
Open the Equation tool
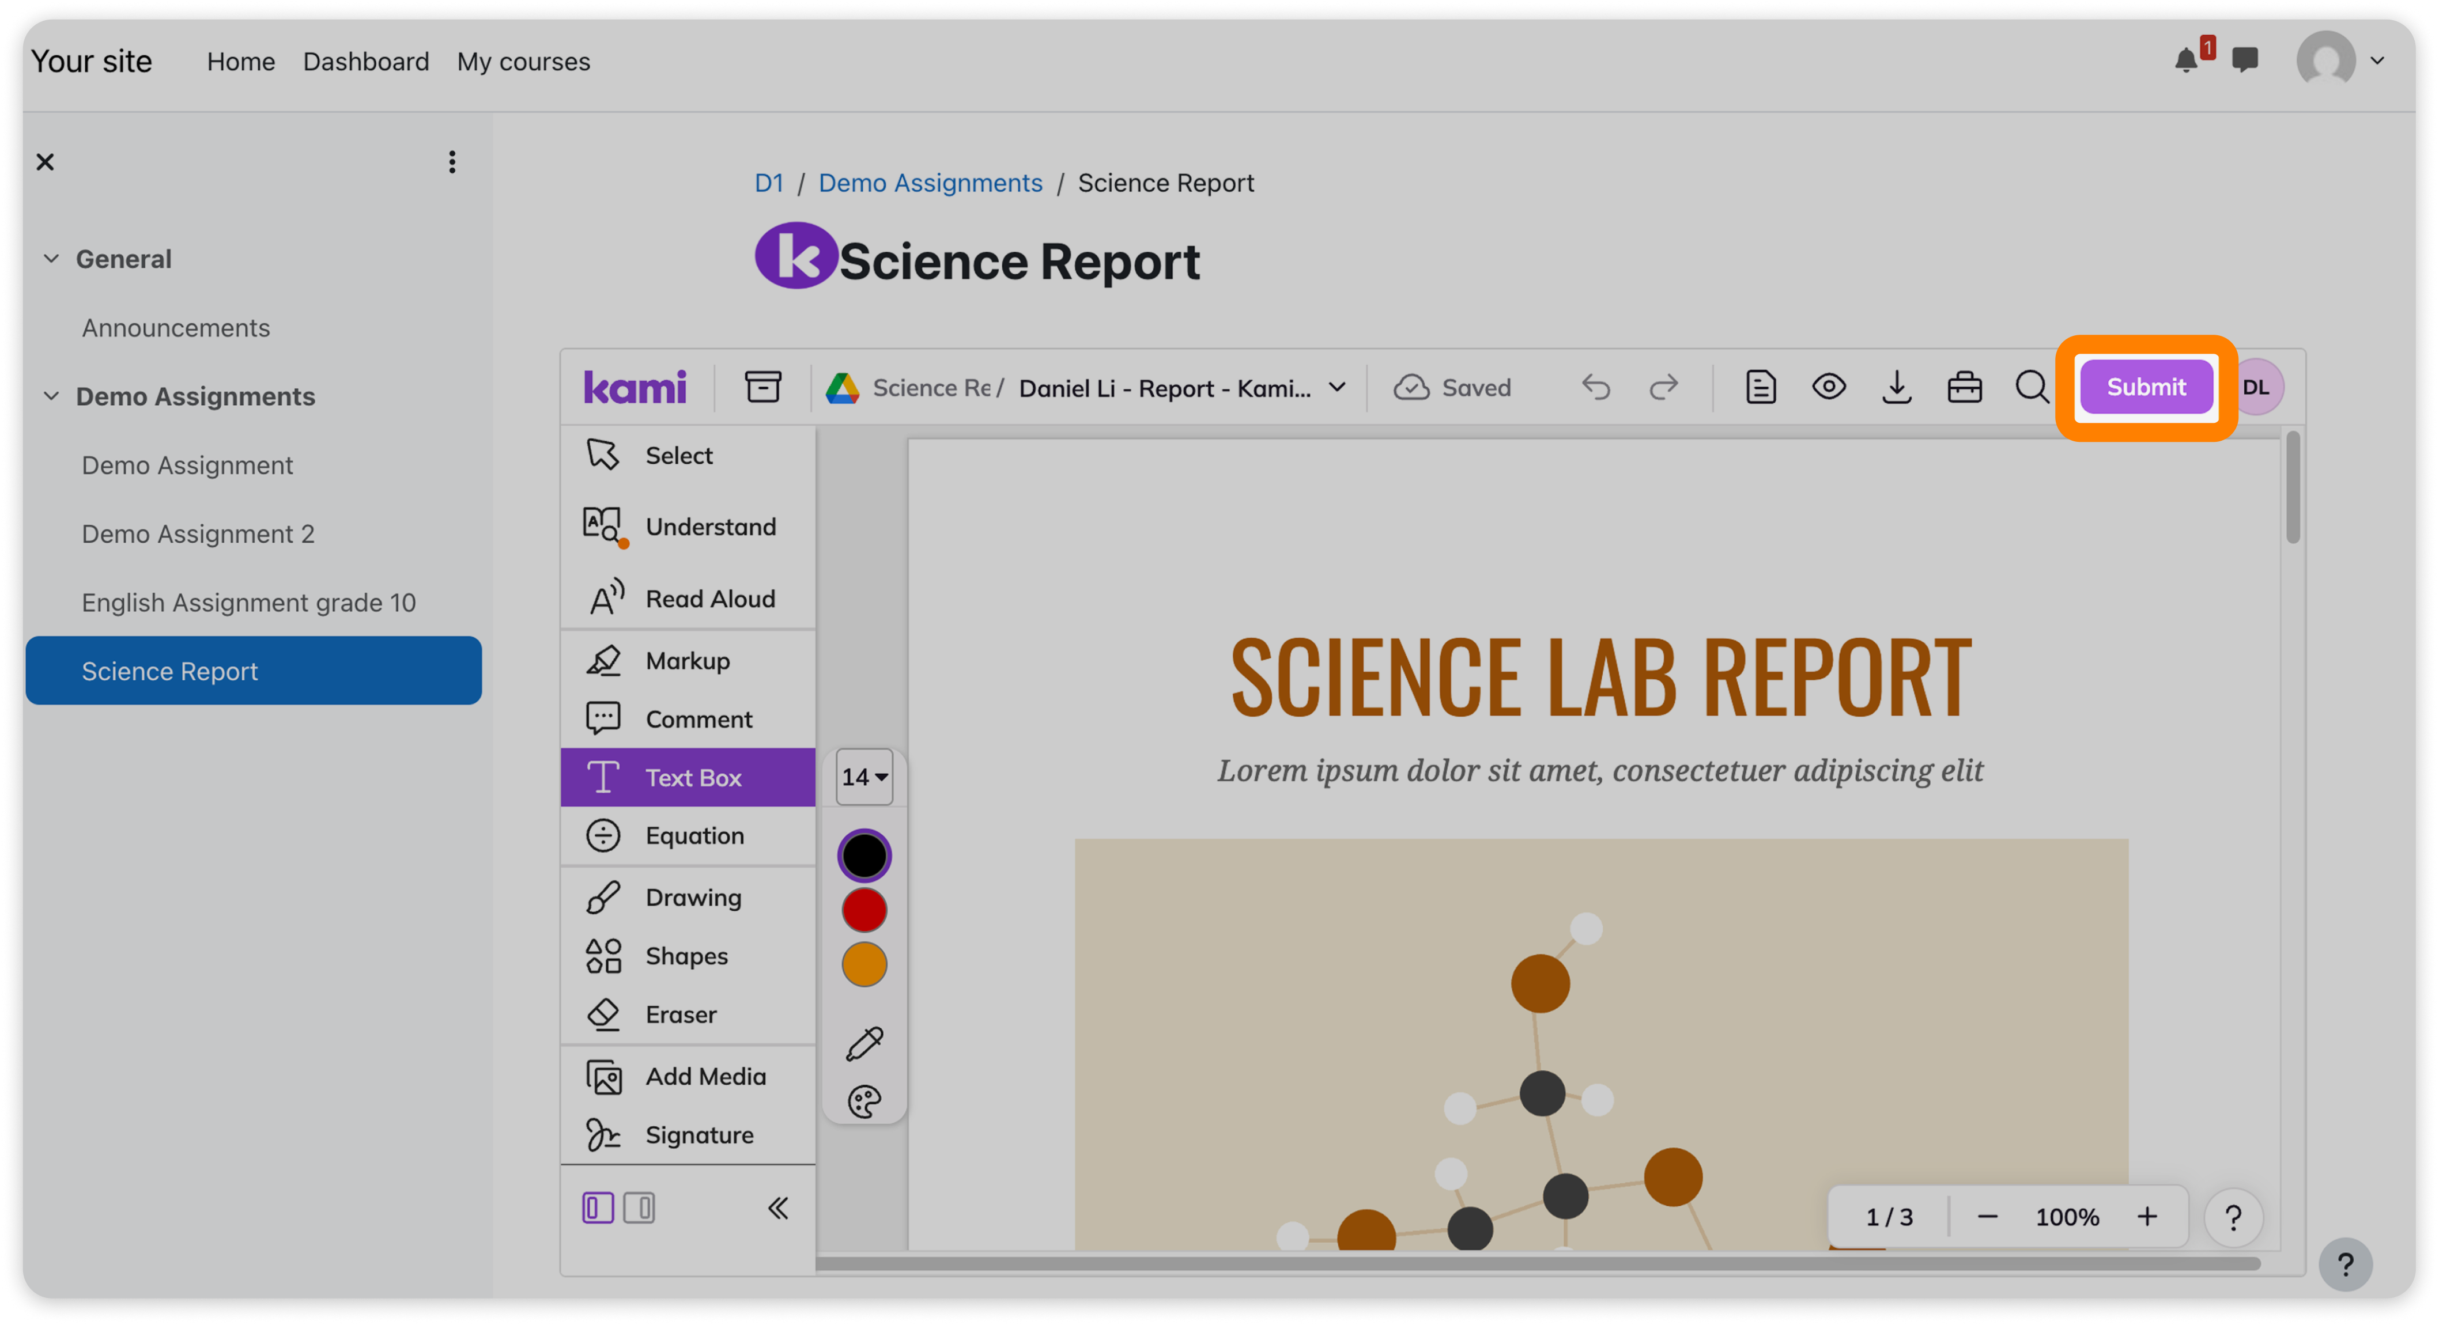coord(688,835)
